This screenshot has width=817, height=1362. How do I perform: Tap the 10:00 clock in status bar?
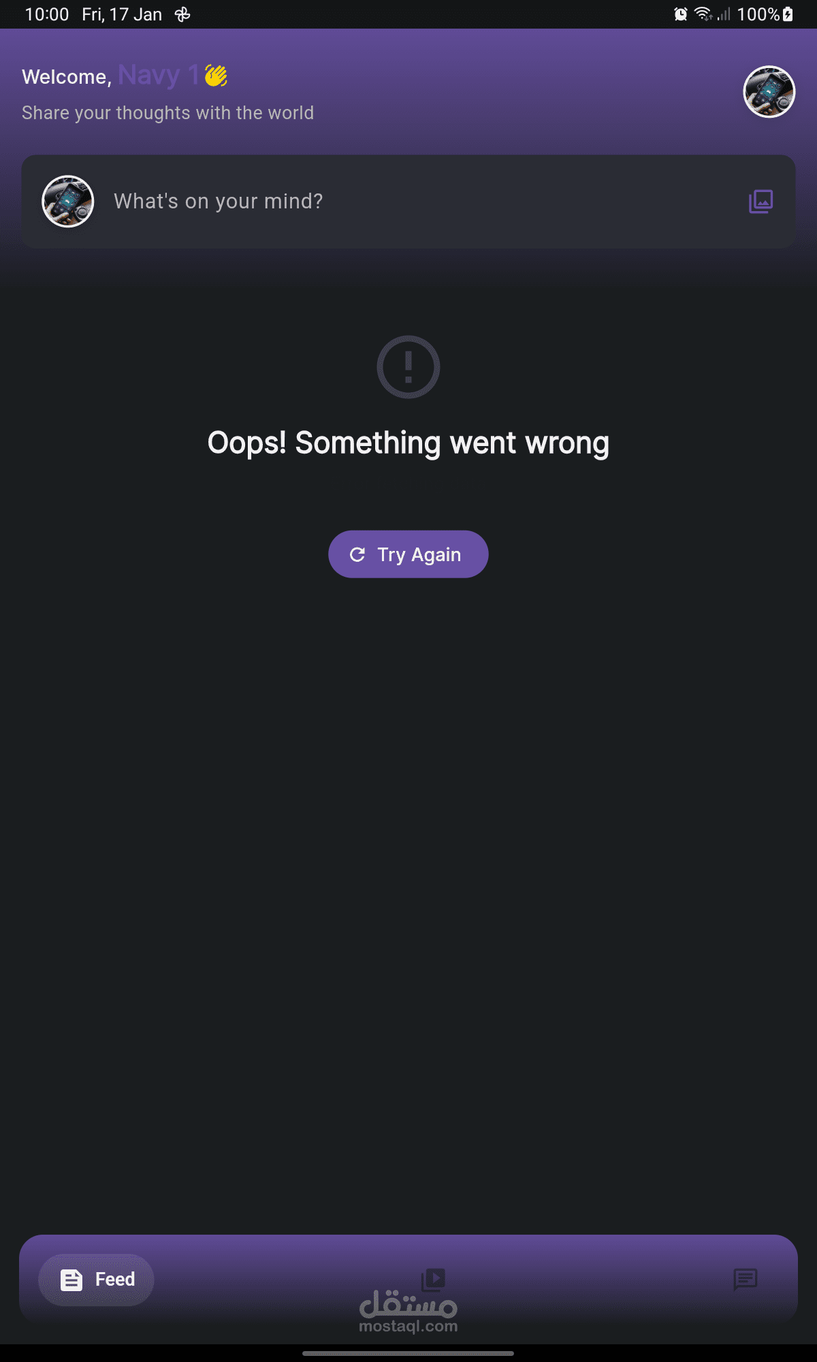pos(47,14)
